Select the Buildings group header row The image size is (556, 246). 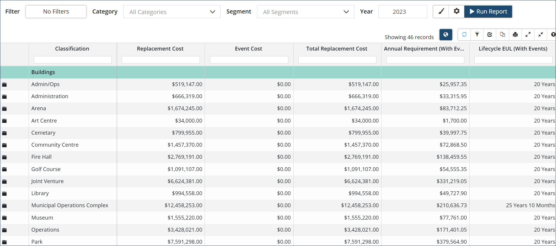[x=43, y=72]
